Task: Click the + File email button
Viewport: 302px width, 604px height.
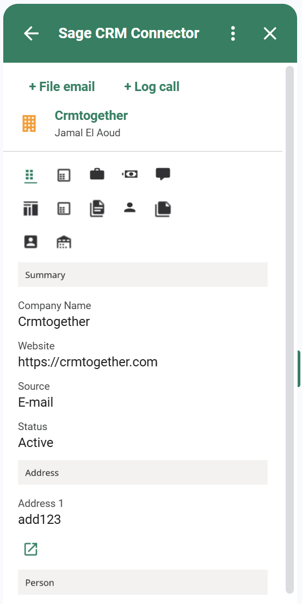Action: (62, 87)
